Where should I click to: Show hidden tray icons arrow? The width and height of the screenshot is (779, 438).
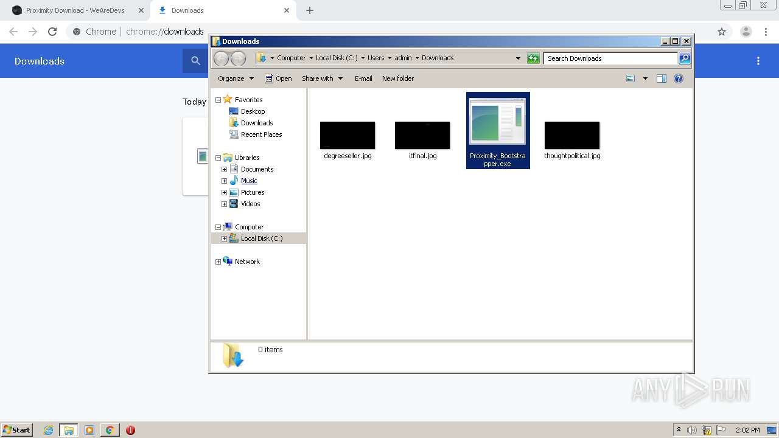pos(679,430)
